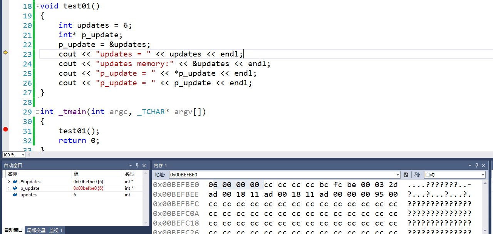This screenshot has height=234, width=493.
Task: Select the &updates name cell
Action: point(30,182)
